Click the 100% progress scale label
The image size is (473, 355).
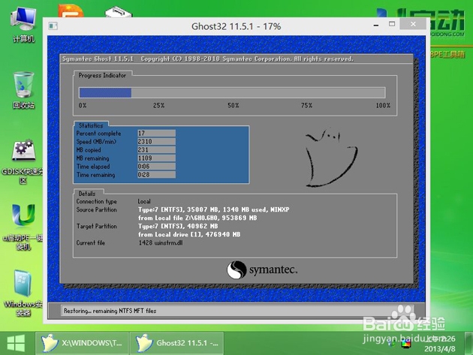click(x=383, y=106)
